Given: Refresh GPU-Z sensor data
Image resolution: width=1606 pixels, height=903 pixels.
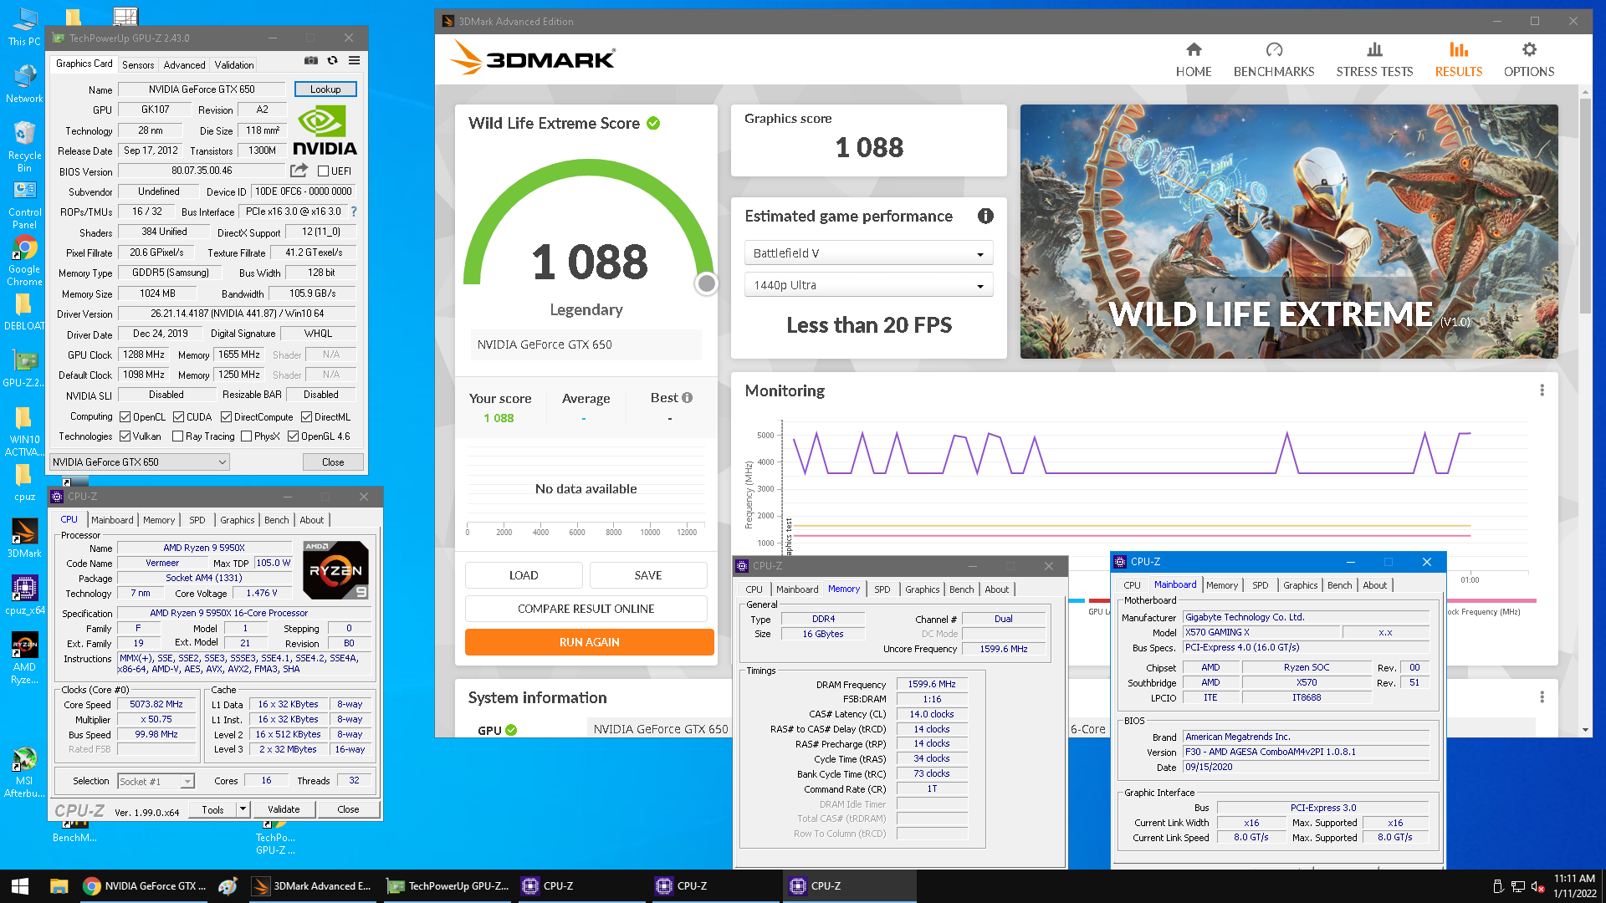Looking at the screenshot, I should click(332, 60).
